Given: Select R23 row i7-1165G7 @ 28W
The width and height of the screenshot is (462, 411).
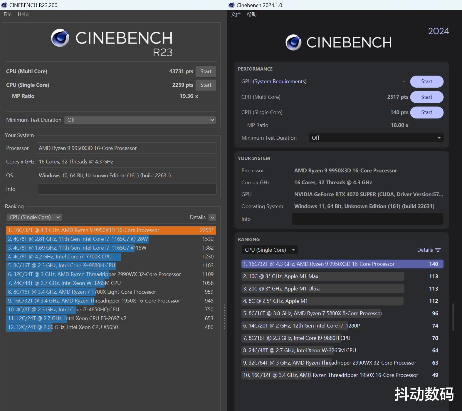Looking at the screenshot, I should pos(111,239).
